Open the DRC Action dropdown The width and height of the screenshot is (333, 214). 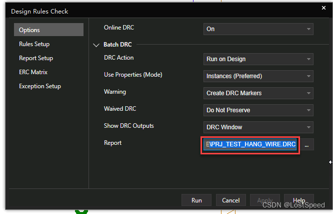point(258,59)
